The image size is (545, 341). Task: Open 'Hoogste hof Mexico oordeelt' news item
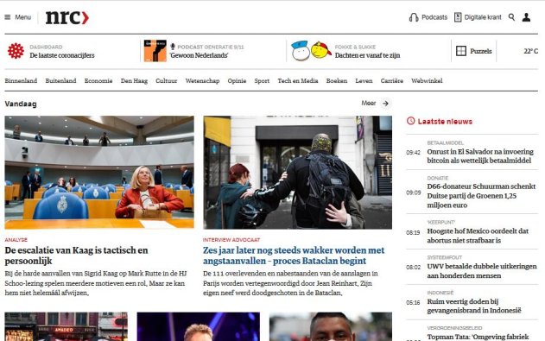478,236
